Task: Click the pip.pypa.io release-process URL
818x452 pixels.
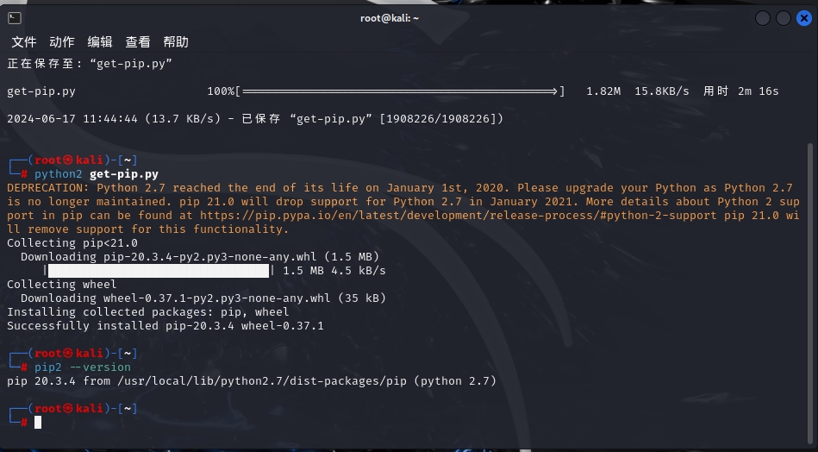Action: [458, 216]
